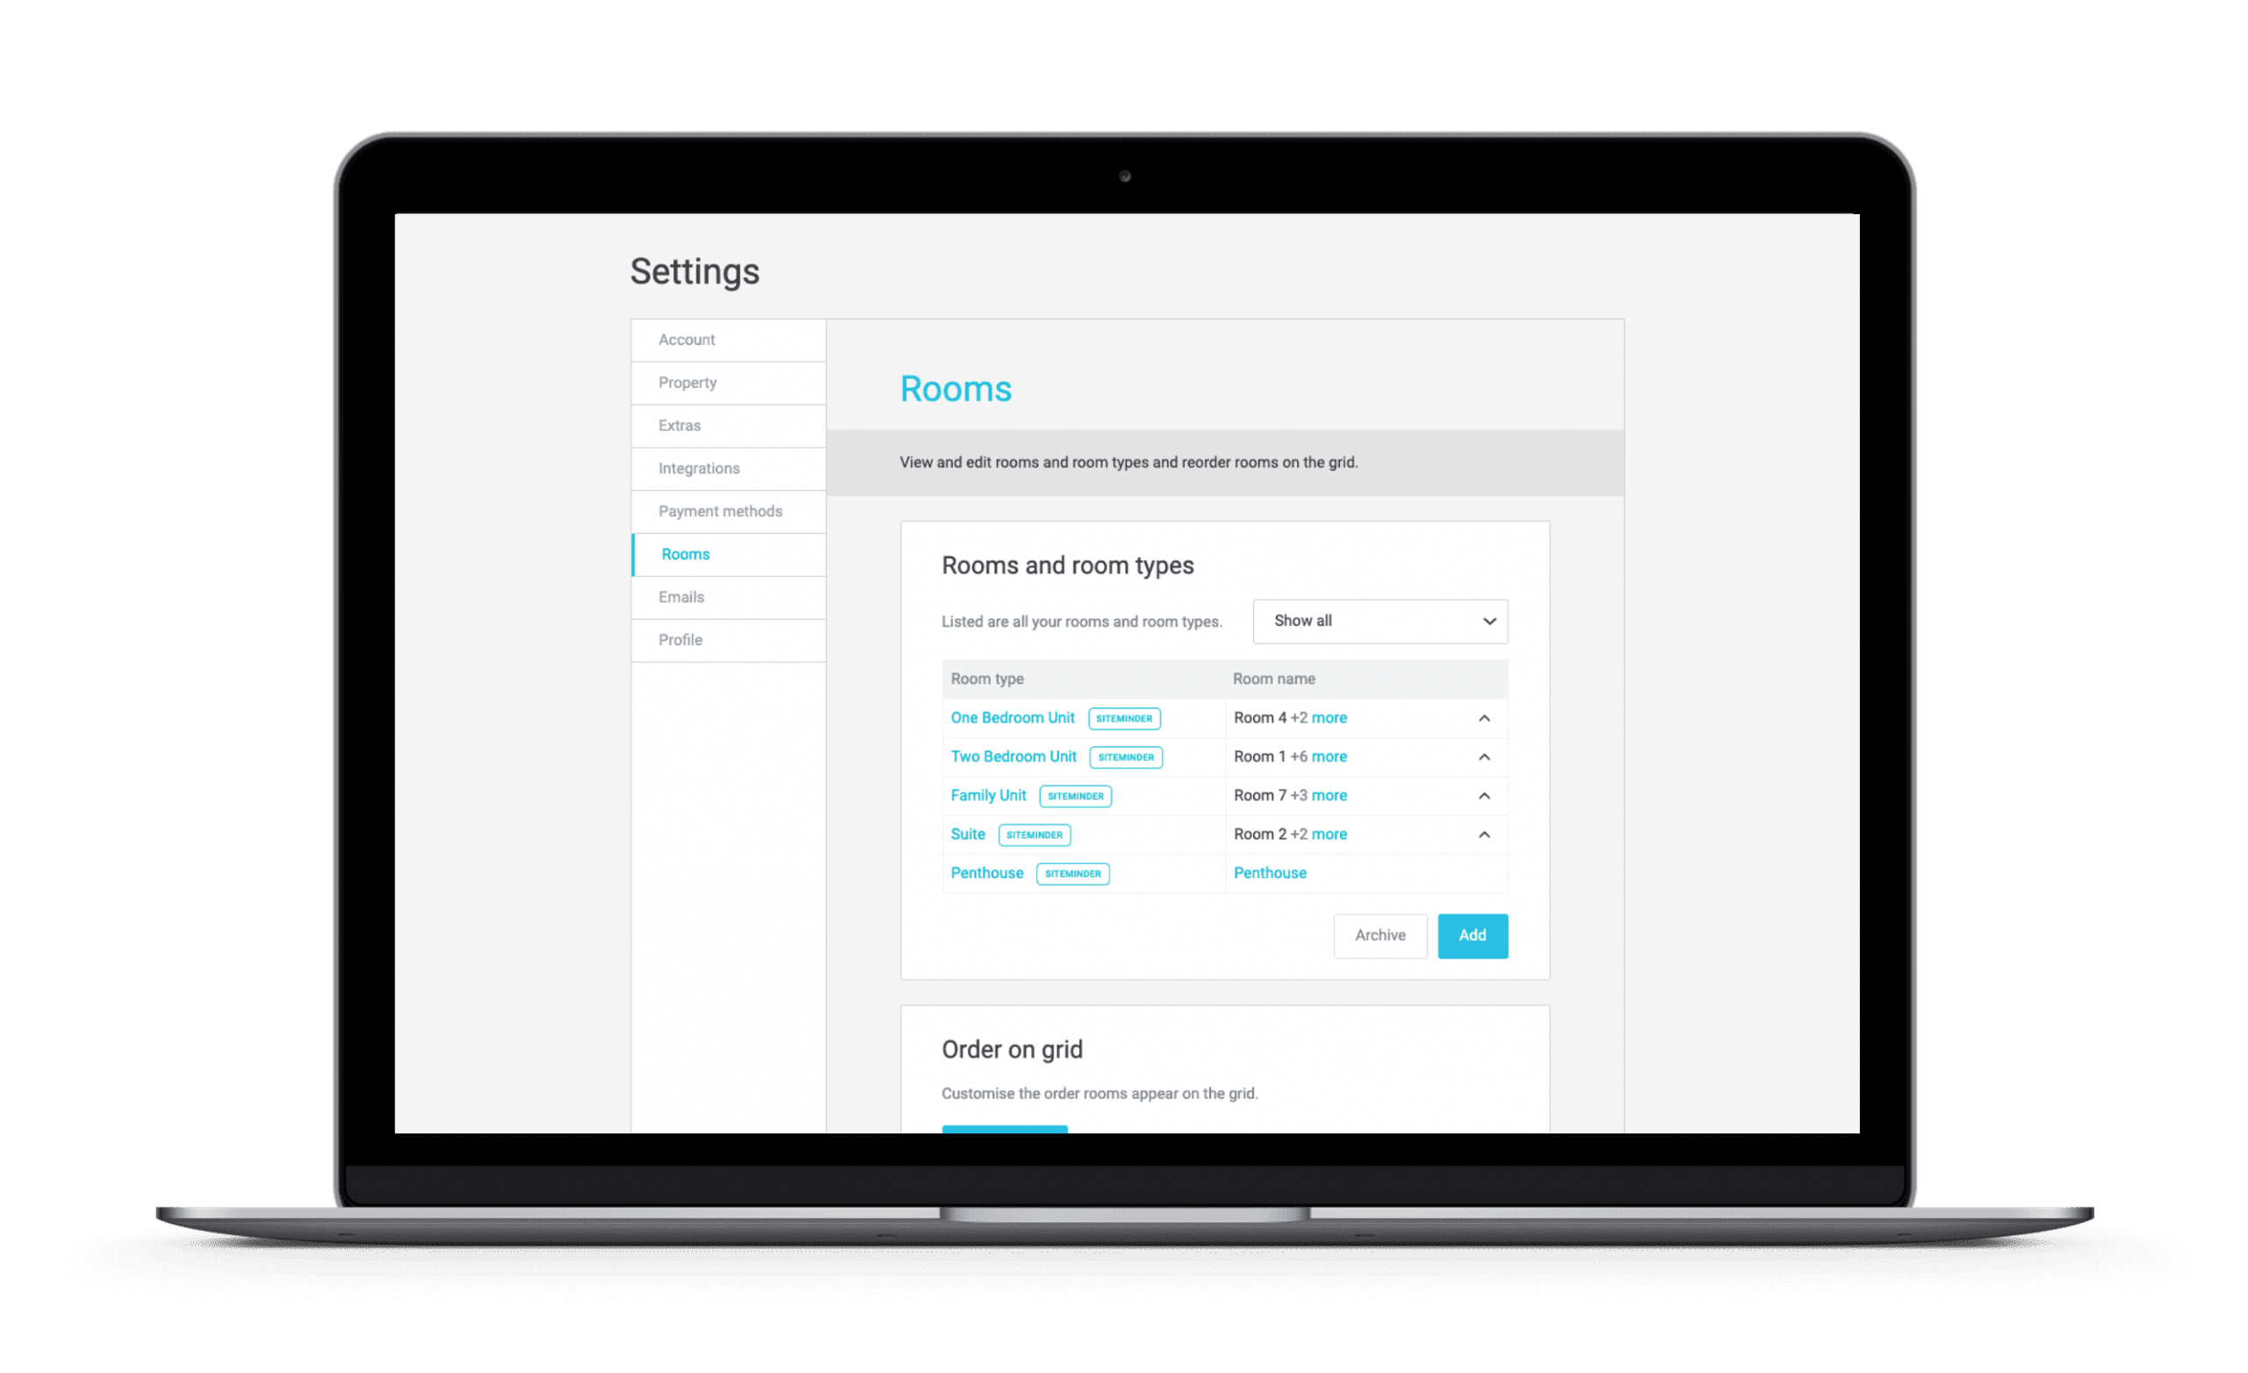The width and height of the screenshot is (2248, 1373).
Task: Click the Add button for new room
Action: pos(1473,935)
